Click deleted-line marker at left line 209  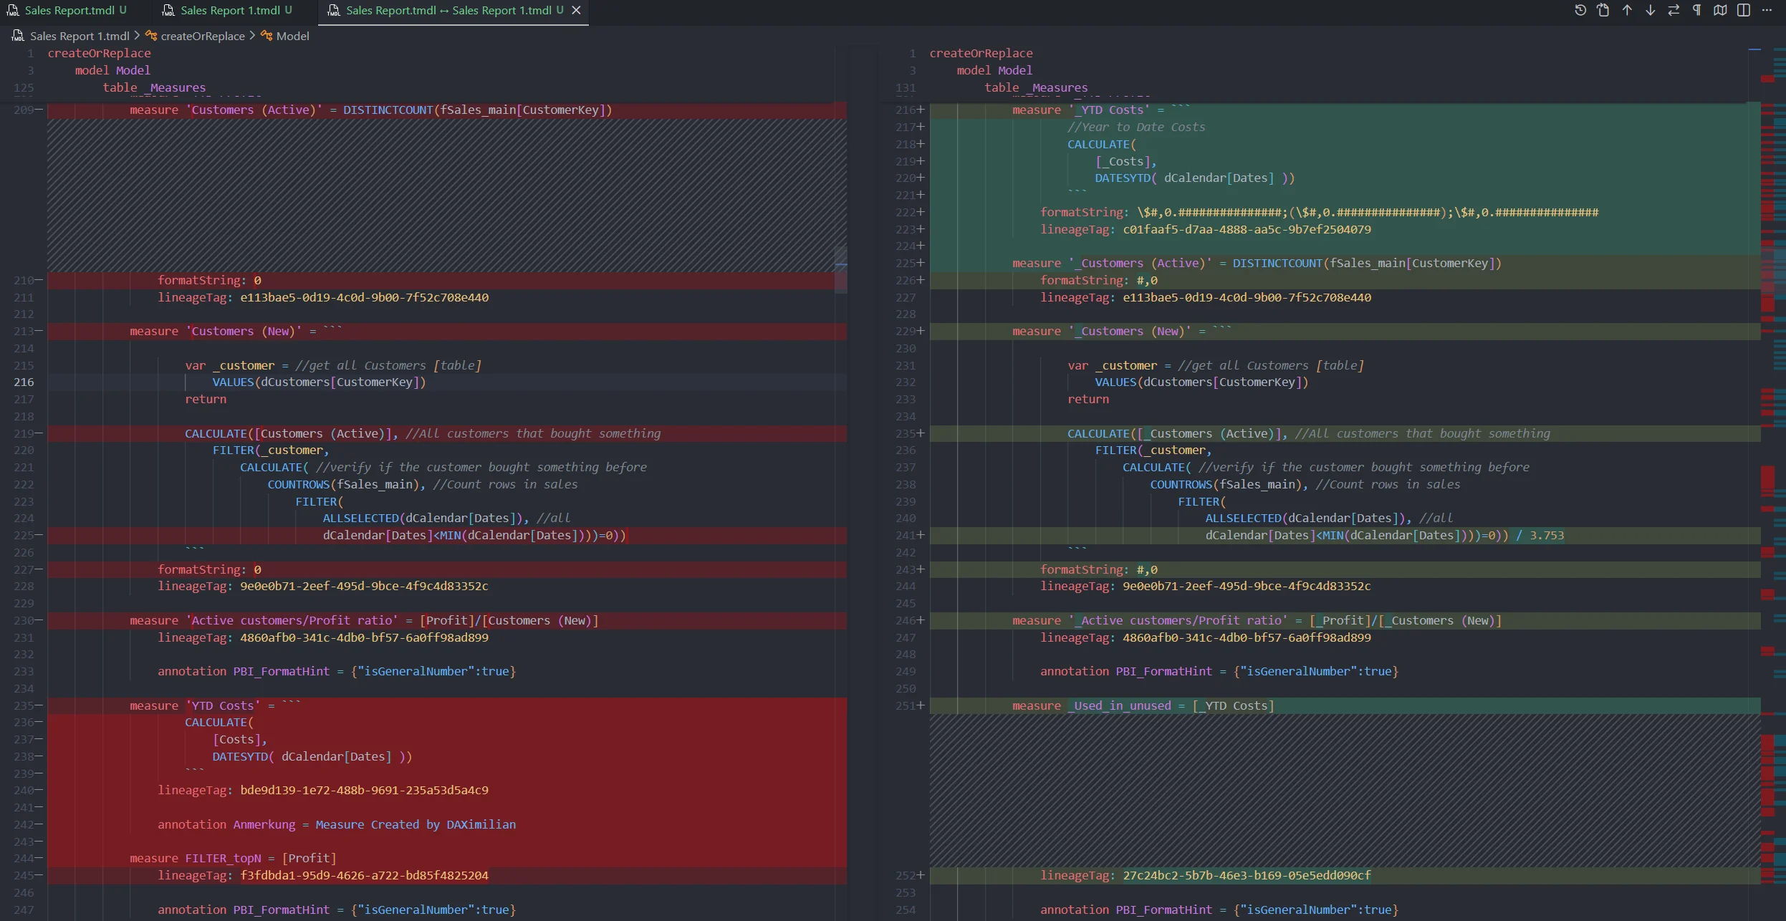coord(39,110)
